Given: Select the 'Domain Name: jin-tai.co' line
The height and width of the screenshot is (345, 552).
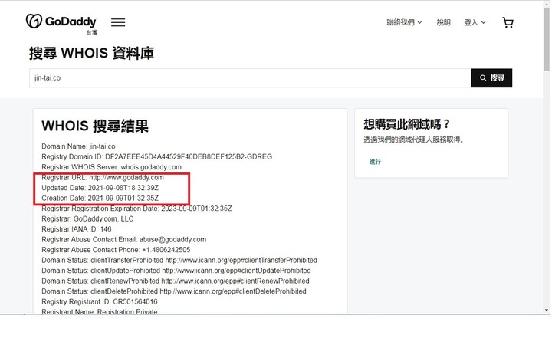Looking at the screenshot, I should (x=78, y=146).
